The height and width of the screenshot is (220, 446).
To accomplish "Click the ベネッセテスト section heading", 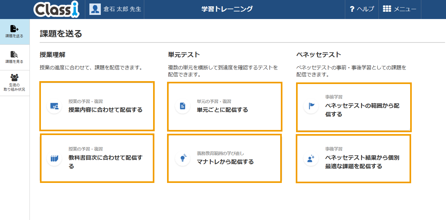I will pyautogui.click(x=319, y=55).
